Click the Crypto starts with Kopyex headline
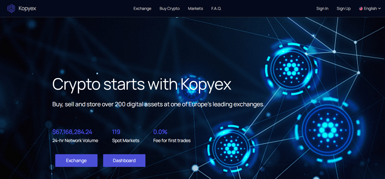The height and width of the screenshot is (179, 385). [x=142, y=84]
